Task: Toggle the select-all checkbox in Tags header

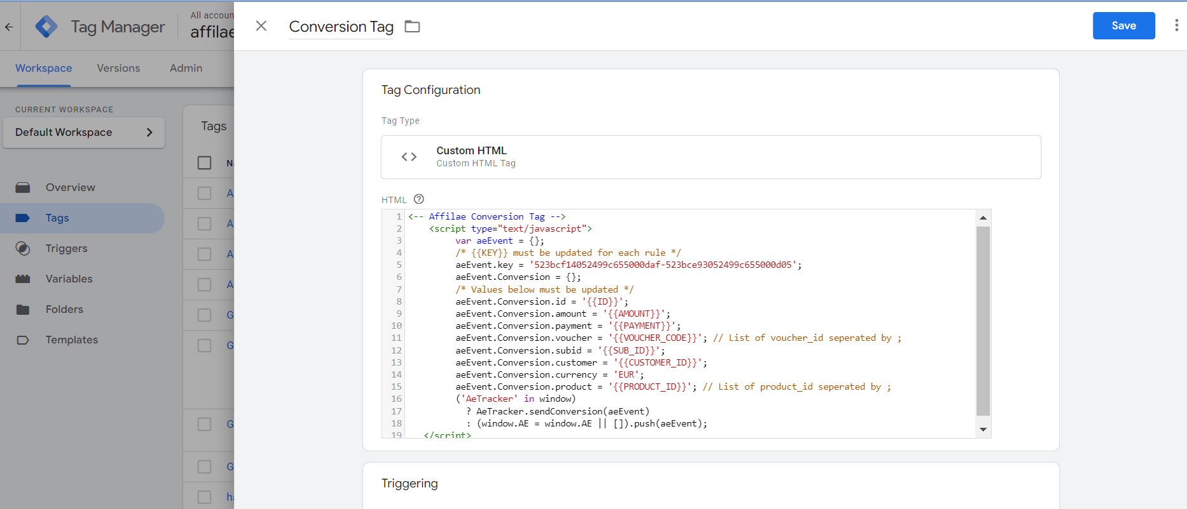Action: 204,162
